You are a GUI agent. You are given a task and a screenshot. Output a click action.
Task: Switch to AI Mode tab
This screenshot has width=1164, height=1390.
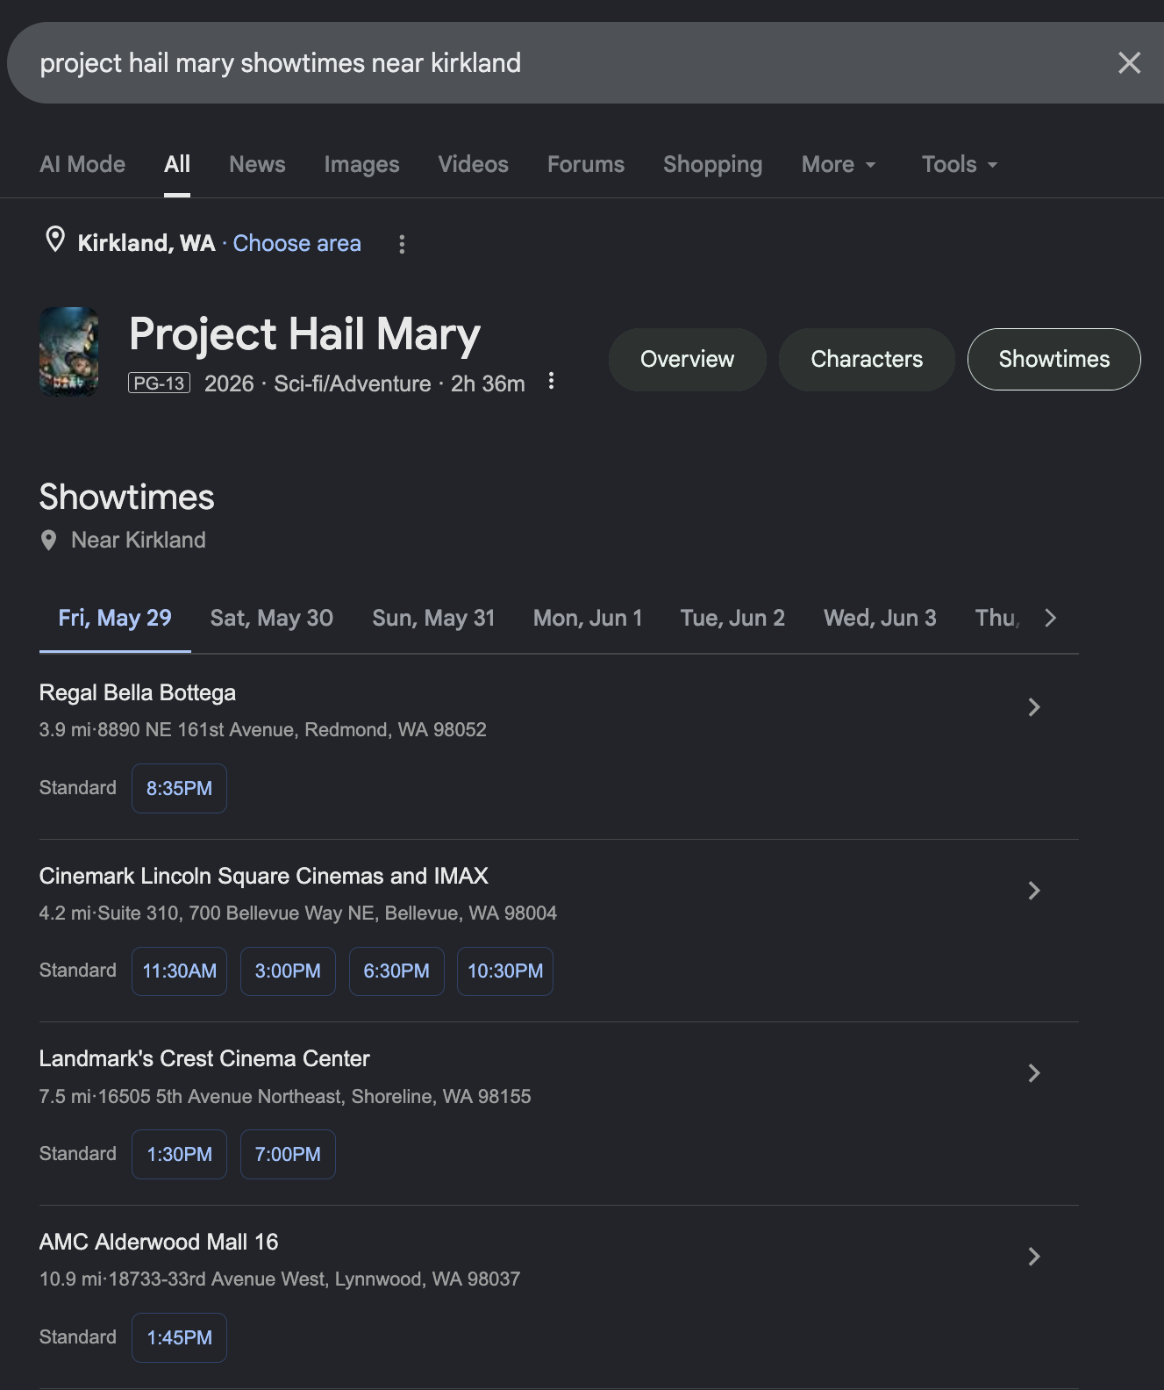[x=82, y=164]
